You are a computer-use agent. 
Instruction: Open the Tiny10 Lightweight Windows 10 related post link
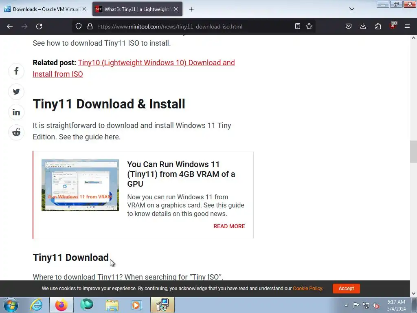134,68
